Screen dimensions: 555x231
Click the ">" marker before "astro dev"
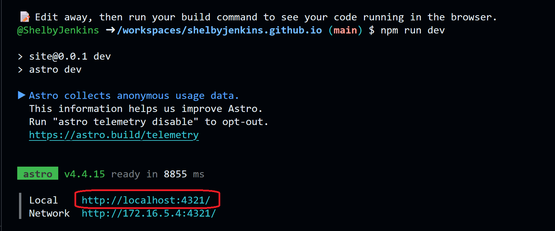pyautogui.click(x=20, y=70)
